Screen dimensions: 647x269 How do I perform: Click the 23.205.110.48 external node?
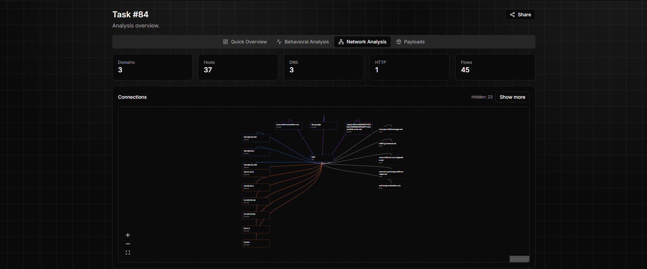tap(256, 201)
